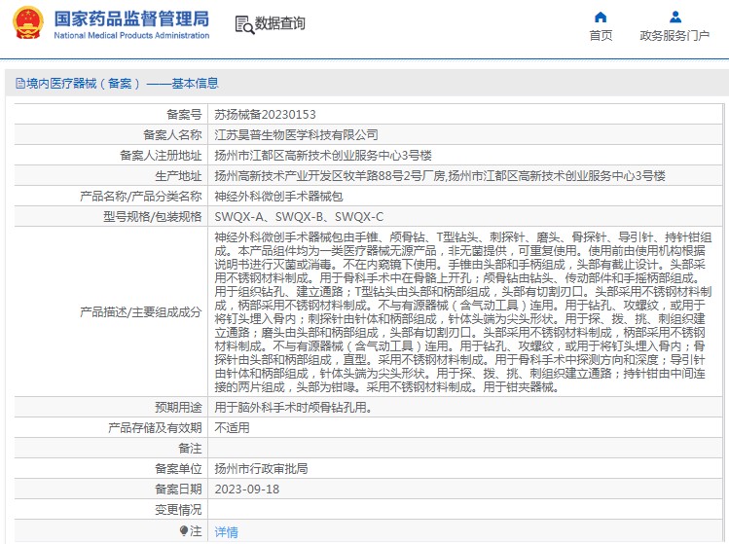The image size is (729, 544).
Task: Click National Medical Products Administration subtitle
Action: click(131, 35)
